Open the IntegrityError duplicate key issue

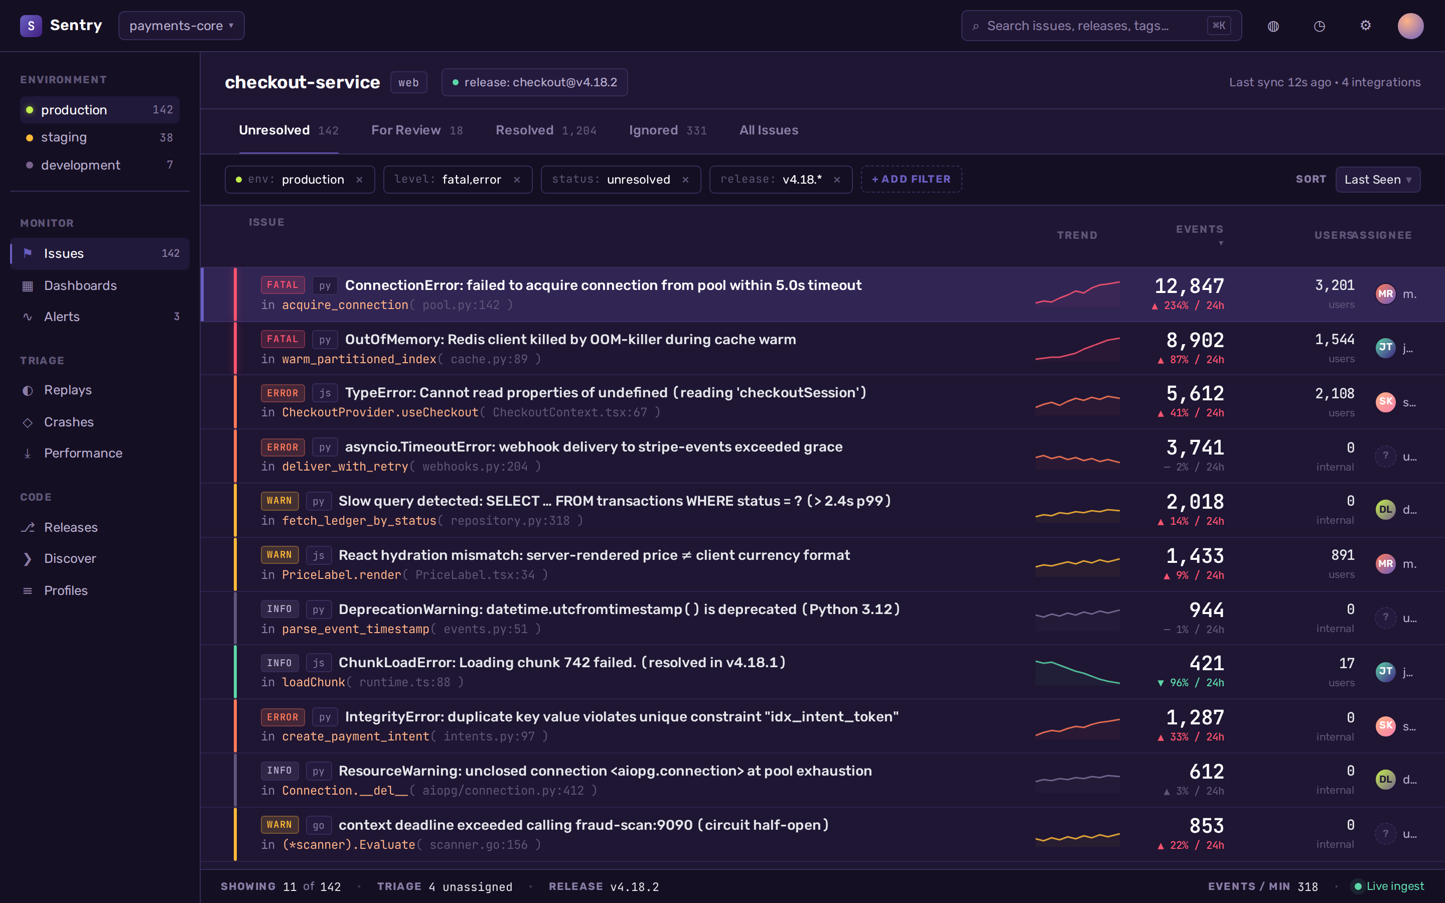[x=622, y=717]
